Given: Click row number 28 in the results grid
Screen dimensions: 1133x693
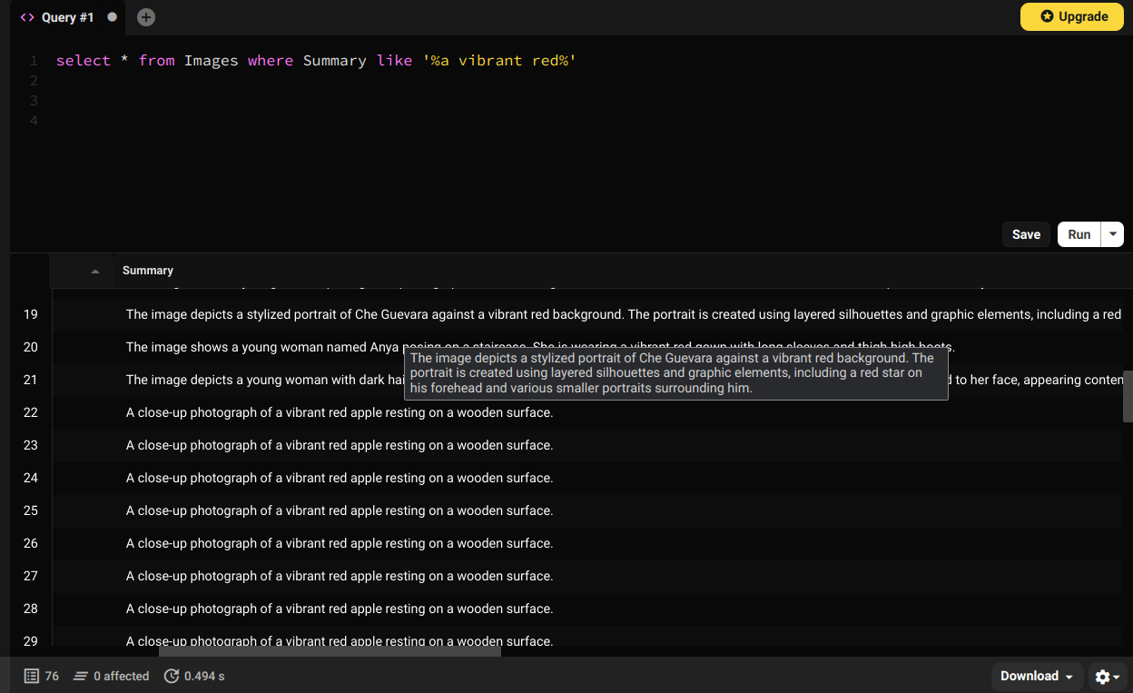Looking at the screenshot, I should pyautogui.click(x=31, y=609).
